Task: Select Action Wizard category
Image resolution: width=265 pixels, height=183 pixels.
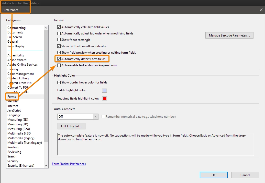Action: pos(17,60)
